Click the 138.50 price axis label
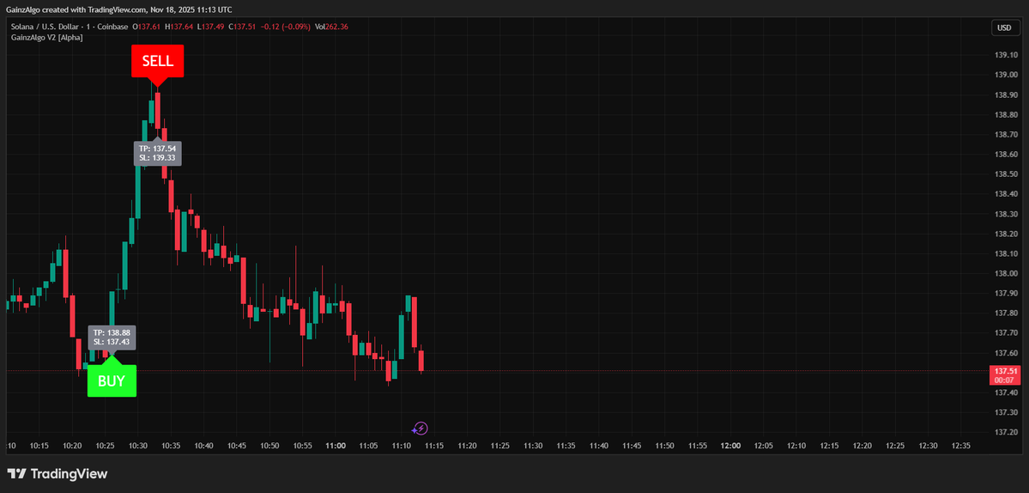1029x493 pixels. click(x=1006, y=174)
